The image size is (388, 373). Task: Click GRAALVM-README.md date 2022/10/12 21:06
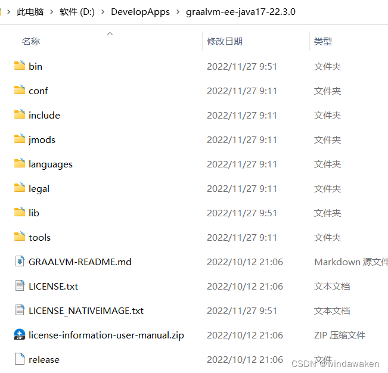pyautogui.click(x=245, y=262)
